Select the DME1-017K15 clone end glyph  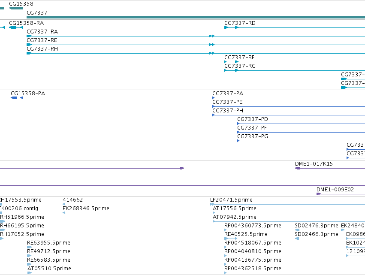click(x=298, y=168)
